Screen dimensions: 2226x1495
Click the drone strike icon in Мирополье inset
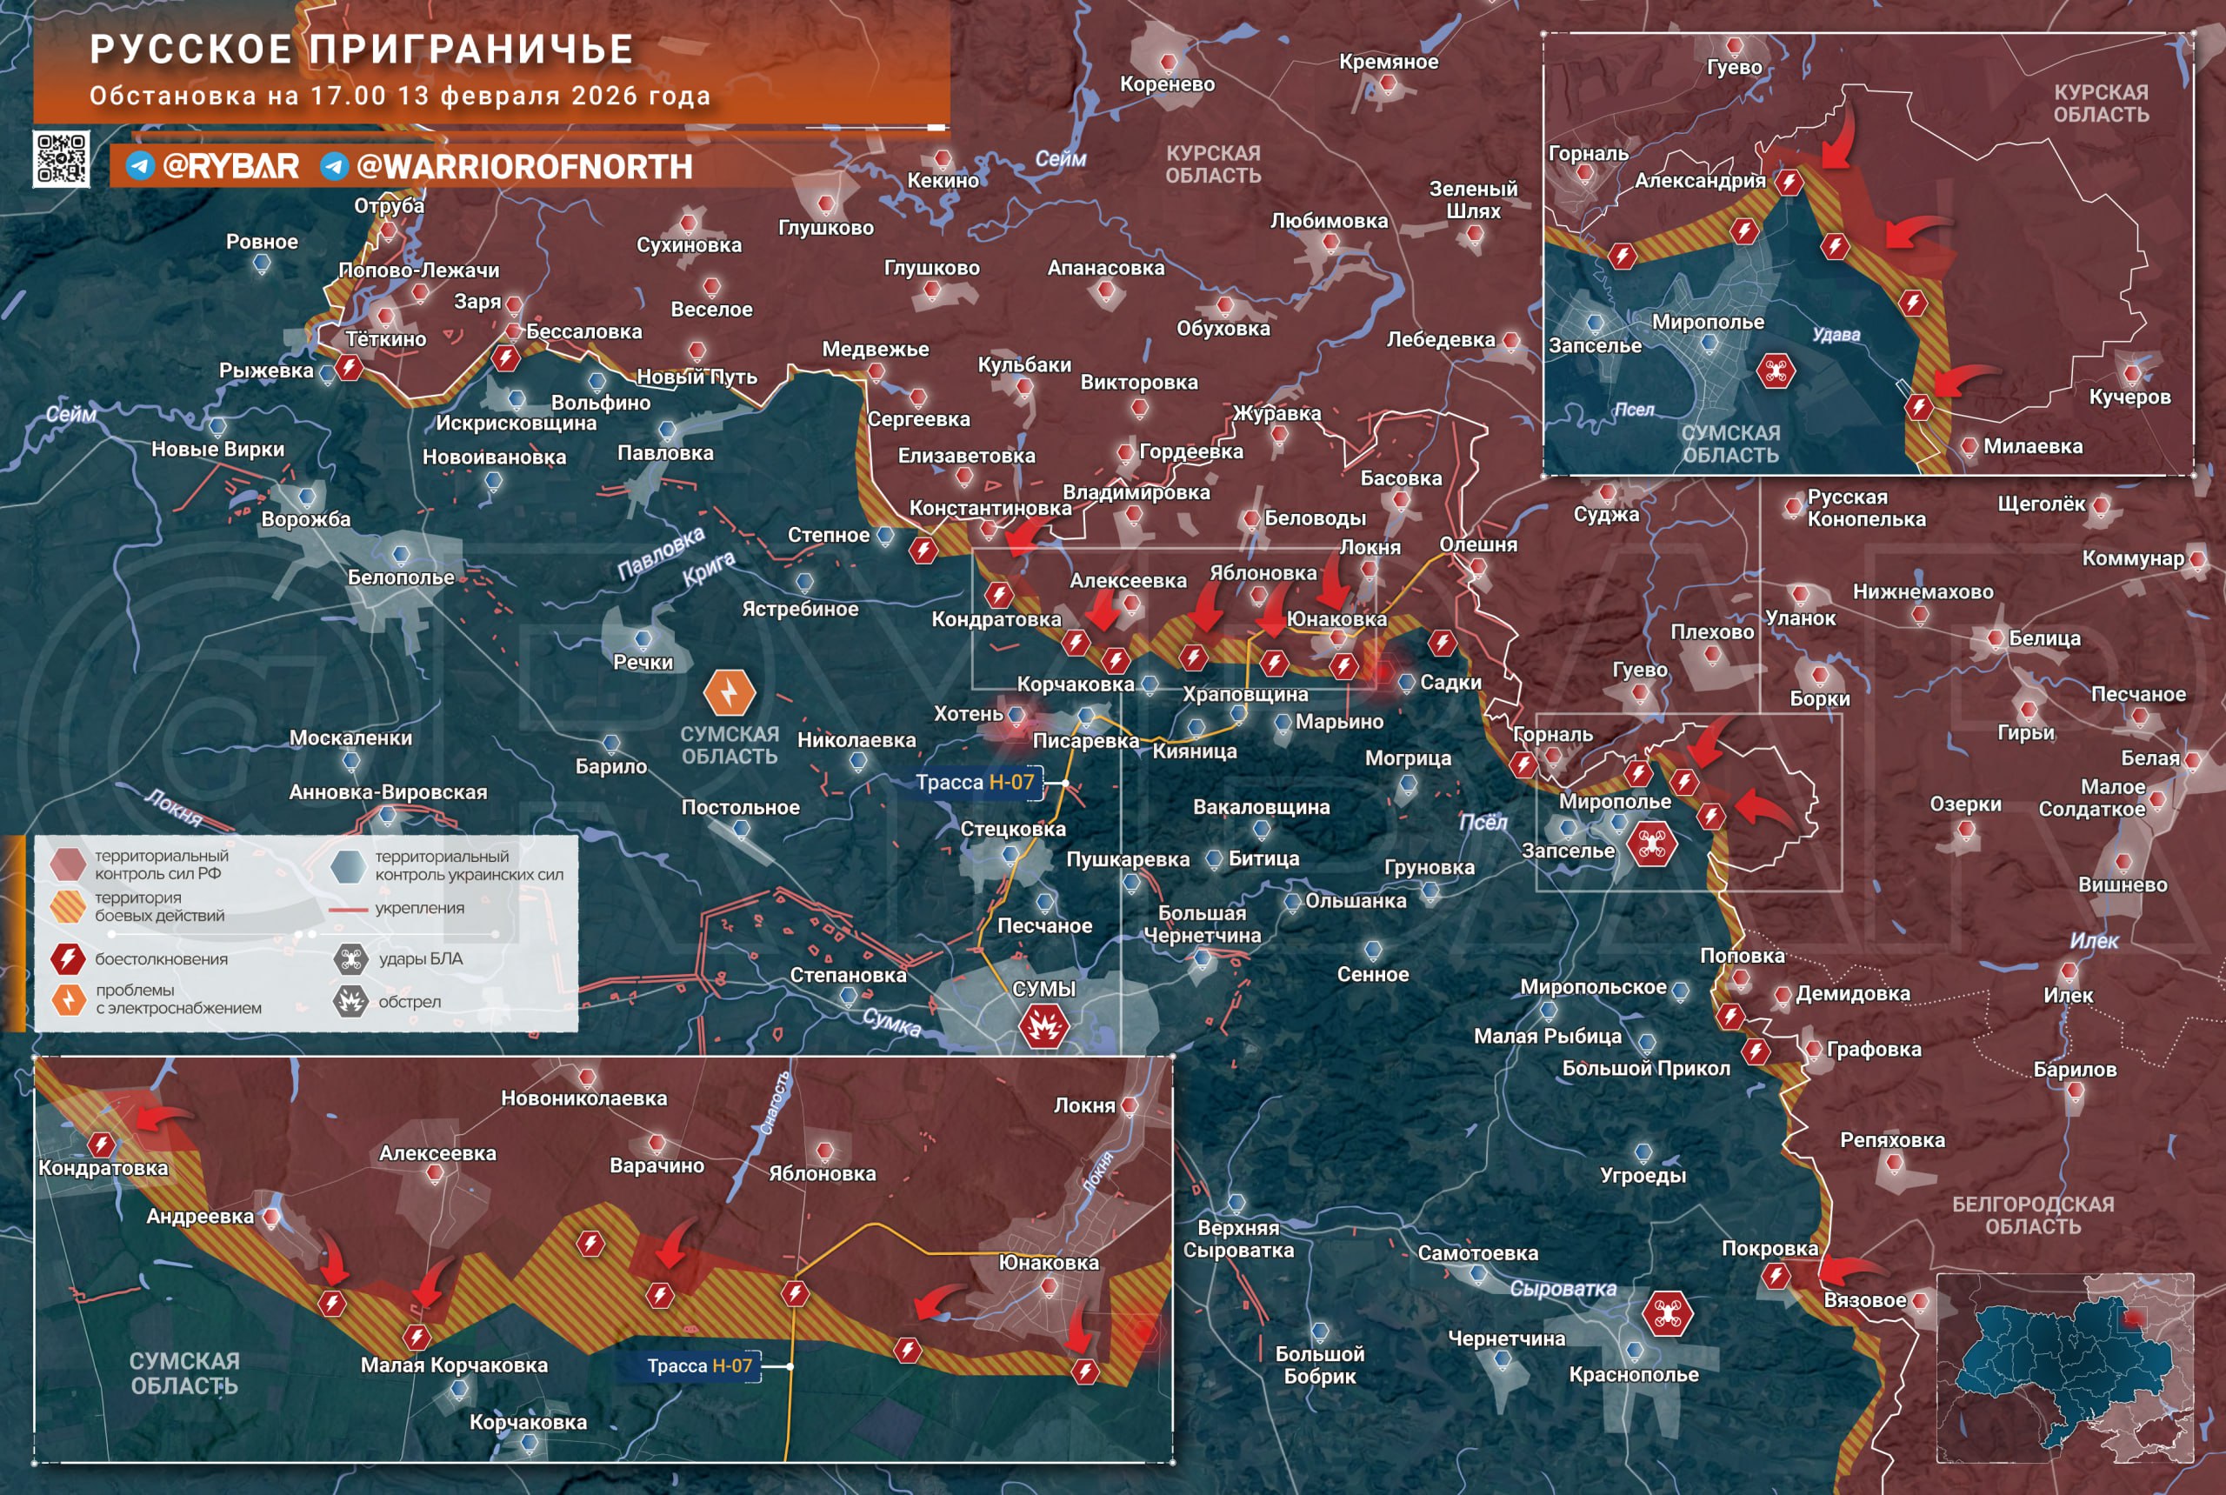coord(1775,370)
